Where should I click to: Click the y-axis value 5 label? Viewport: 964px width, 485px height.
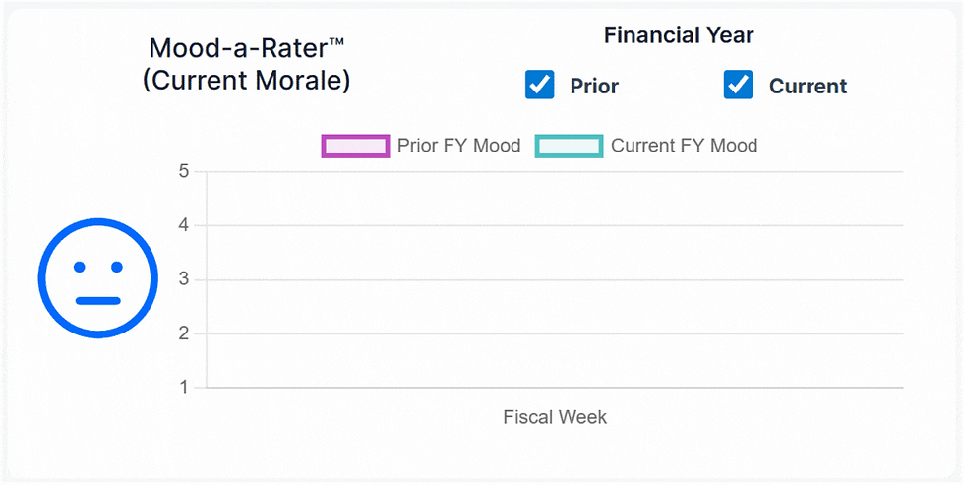[184, 171]
